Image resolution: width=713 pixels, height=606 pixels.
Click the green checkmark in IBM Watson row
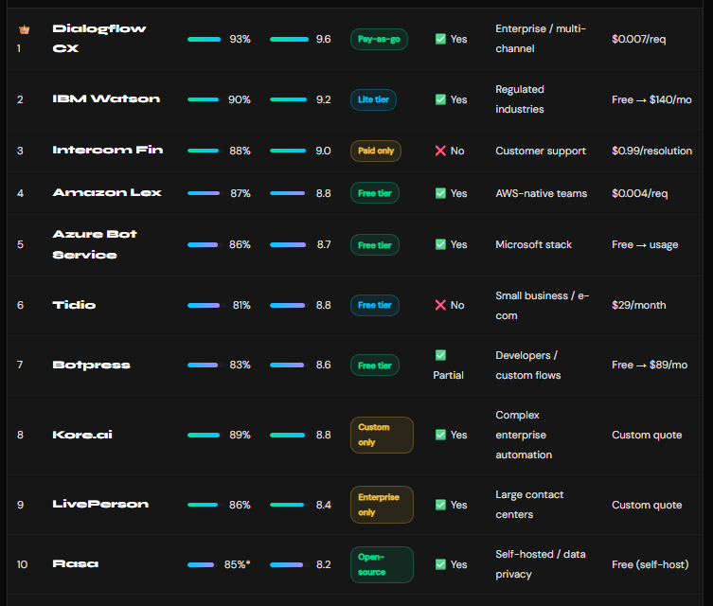(x=440, y=99)
